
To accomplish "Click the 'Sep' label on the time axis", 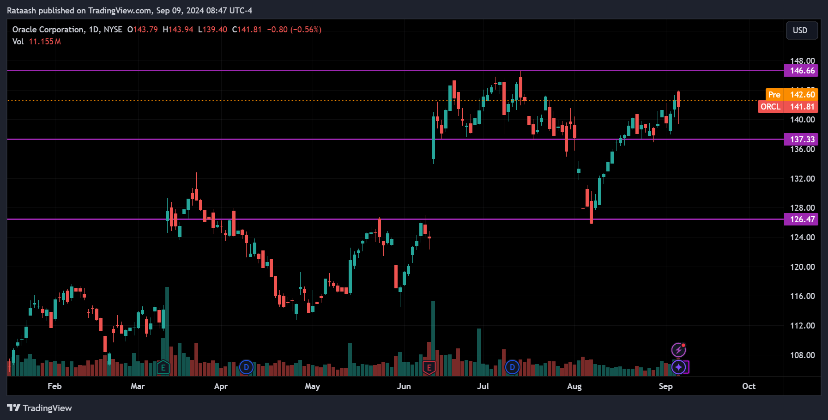I will point(665,386).
